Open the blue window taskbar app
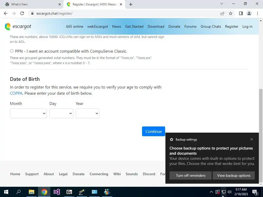Image resolution: width=263 pixels, height=197 pixels. click(95, 192)
